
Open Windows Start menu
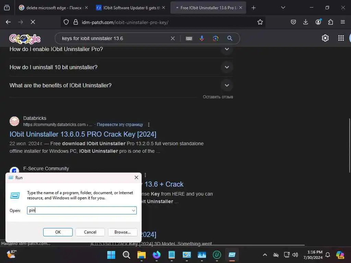pos(111,255)
